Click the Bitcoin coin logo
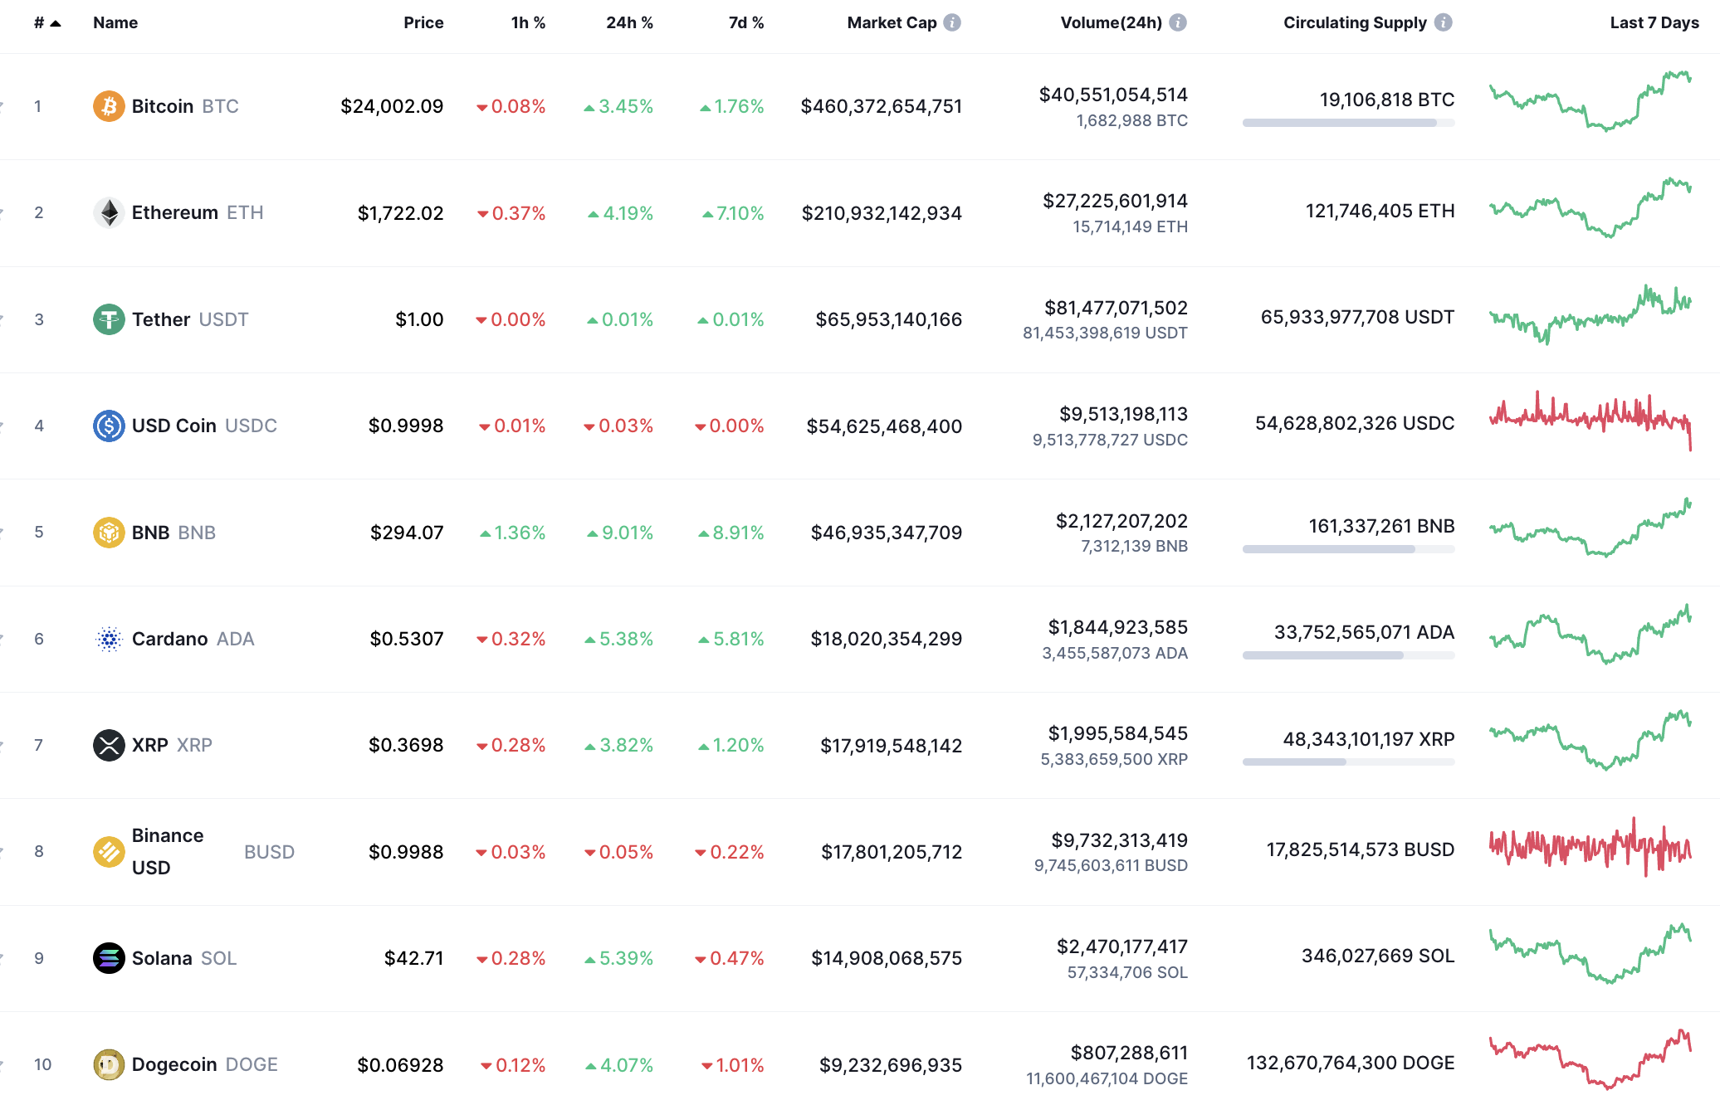This screenshot has width=1720, height=1095. tap(109, 106)
